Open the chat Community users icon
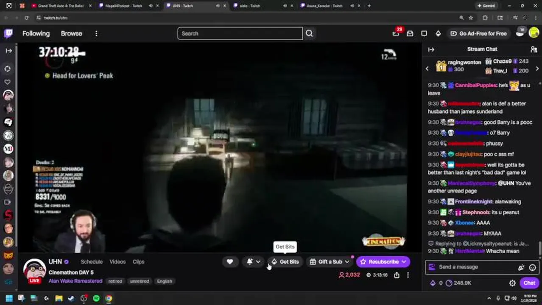Viewport: 542px width, 305px height. [x=534, y=49]
